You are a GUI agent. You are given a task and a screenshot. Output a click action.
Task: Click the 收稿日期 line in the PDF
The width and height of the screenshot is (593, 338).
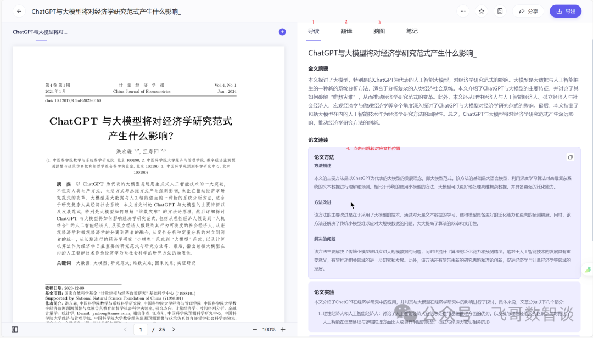[65, 288]
